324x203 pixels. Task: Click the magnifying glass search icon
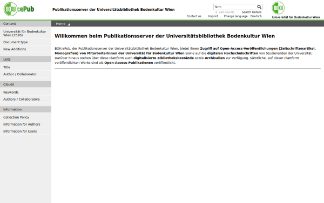[259, 7]
